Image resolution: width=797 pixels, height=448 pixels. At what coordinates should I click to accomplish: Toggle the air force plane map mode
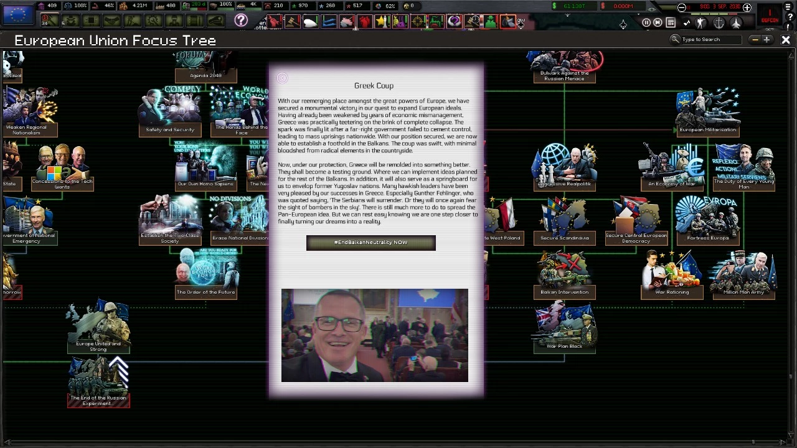click(x=736, y=23)
